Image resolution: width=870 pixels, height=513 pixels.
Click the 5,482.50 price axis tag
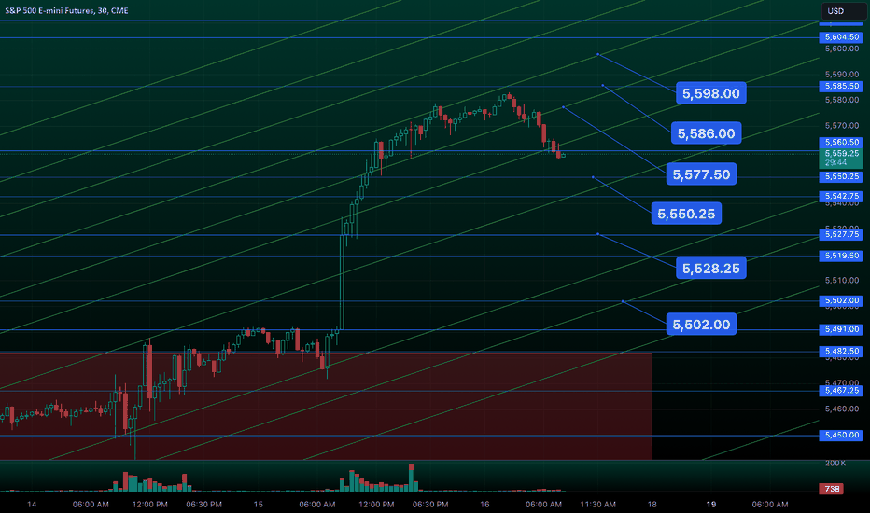point(841,351)
